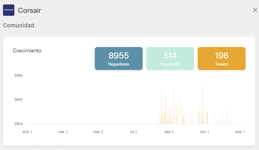Click the Comunidad heading

19,25
